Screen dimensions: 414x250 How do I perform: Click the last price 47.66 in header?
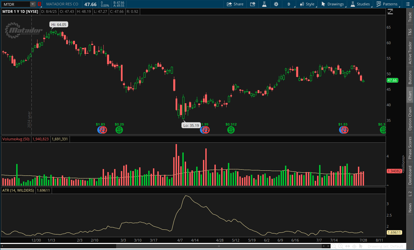[x=90, y=4]
